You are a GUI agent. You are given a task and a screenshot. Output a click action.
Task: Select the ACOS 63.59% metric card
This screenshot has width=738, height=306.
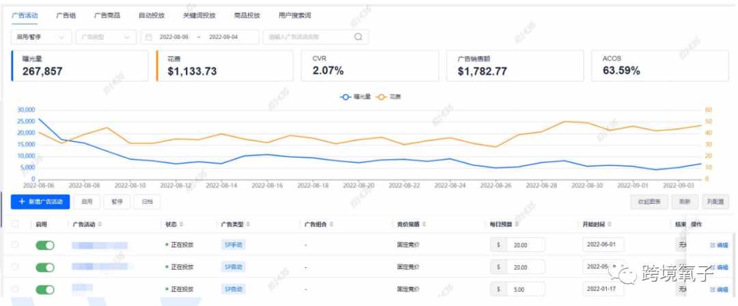660,65
